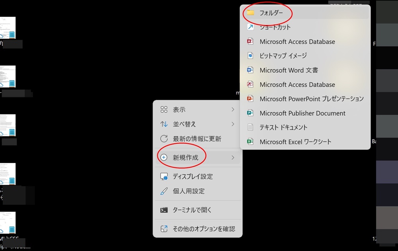Choose テキスト ドキュメント from the submenu
This screenshot has width=398, height=251.
click(305, 127)
